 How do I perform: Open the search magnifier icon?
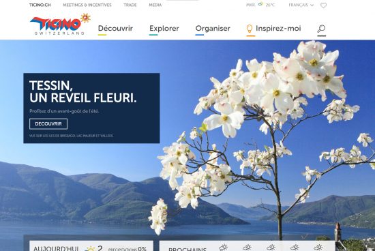(321, 29)
